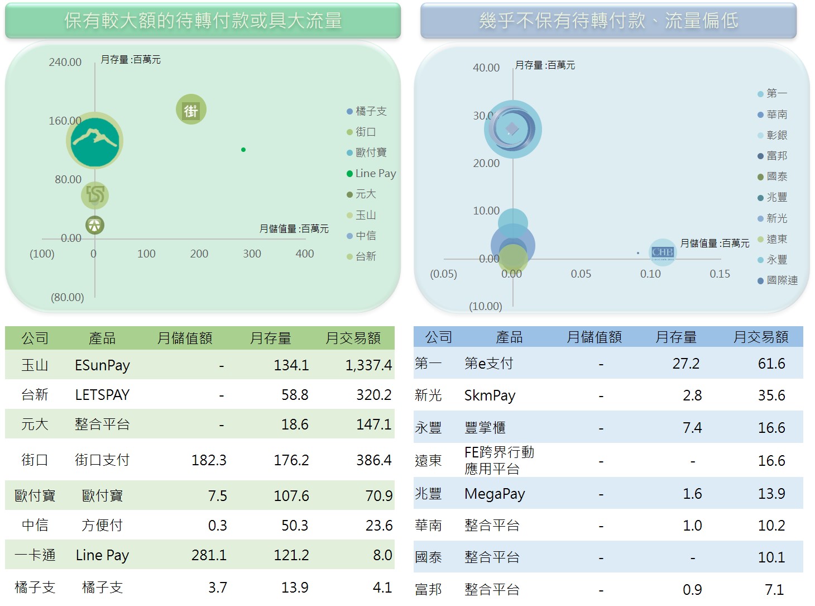Click 兆豐 legend entry
815x606 pixels.
point(772,197)
